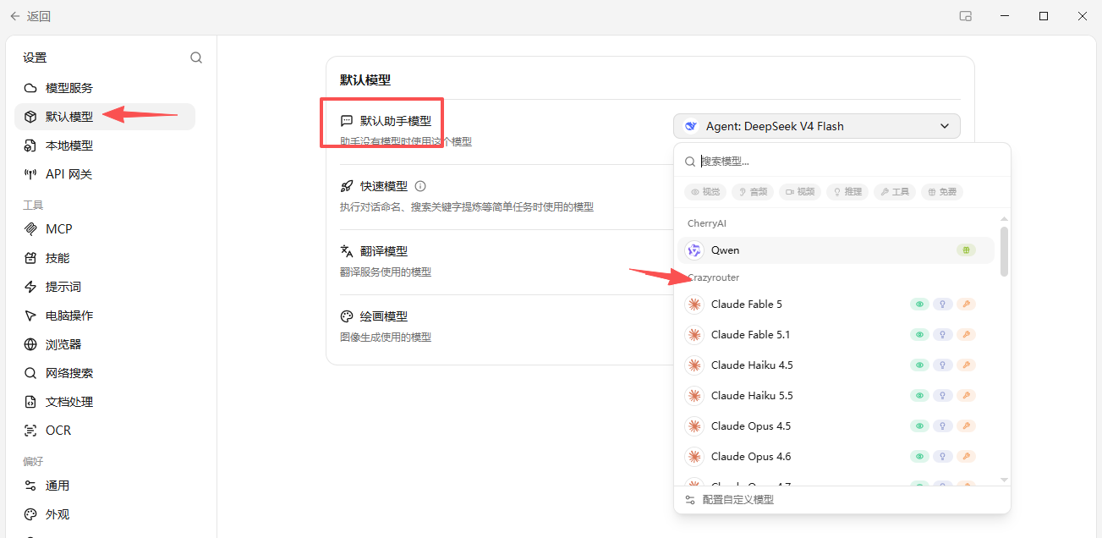The height and width of the screenshot is (538, 1102).
Task: Choose Claude Opus 4.6 model
Action: pyautogui.click(x=836, y=457)
